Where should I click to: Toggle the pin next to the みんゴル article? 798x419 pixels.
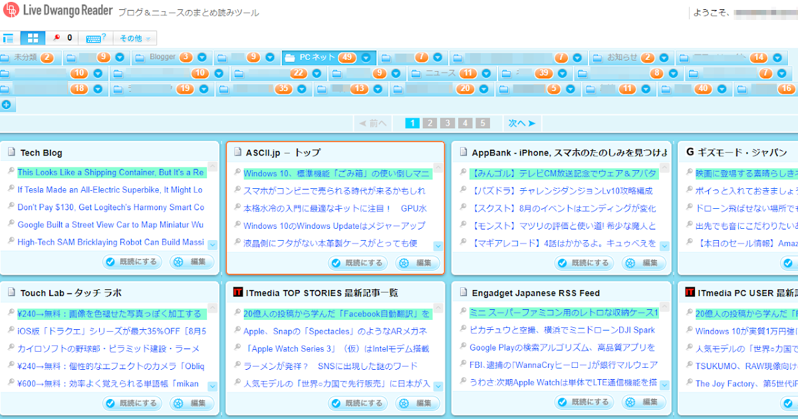click(462, 173)
